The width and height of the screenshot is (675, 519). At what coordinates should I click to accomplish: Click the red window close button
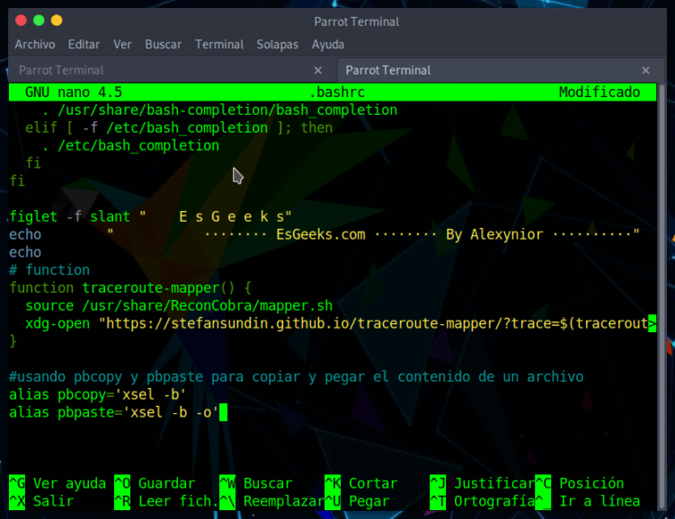click(20, 21)
